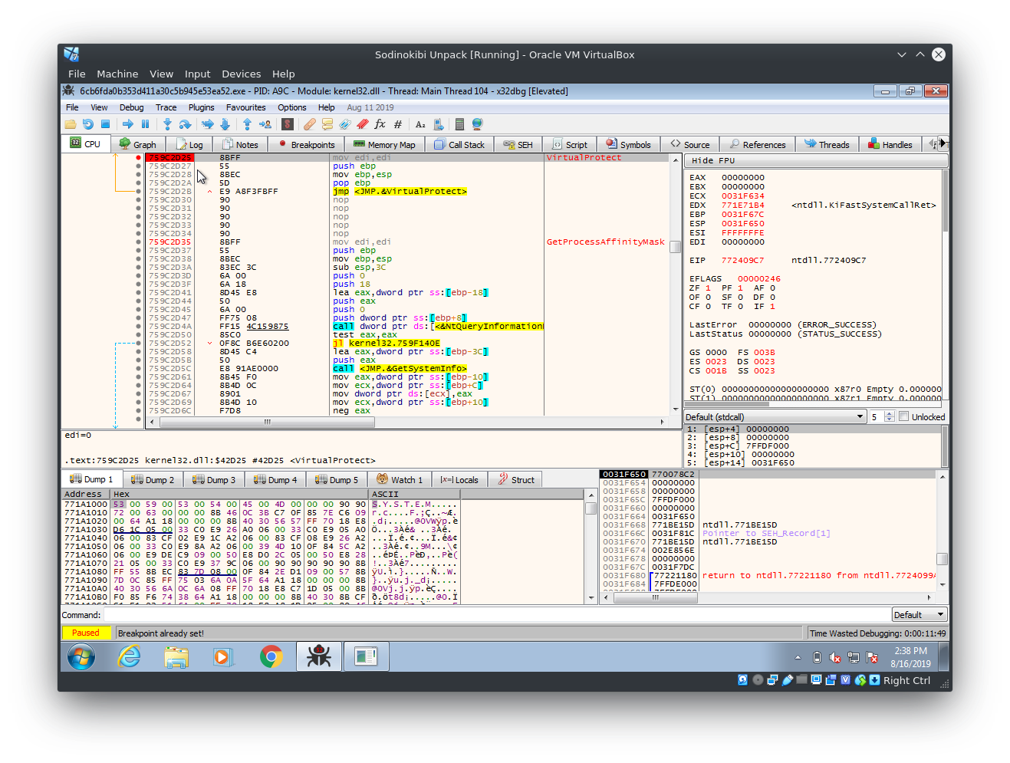Viewport: 1010px width, 763px height.
Task: Switch to the Symbols tab
Action: (628, 144)
